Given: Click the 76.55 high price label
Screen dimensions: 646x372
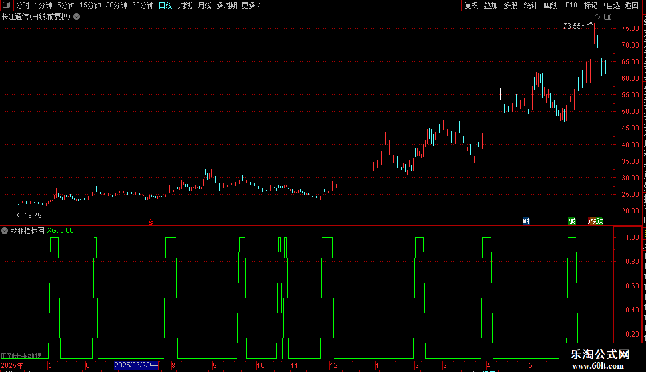Looking at the screenshot, I should pos(572,26).
